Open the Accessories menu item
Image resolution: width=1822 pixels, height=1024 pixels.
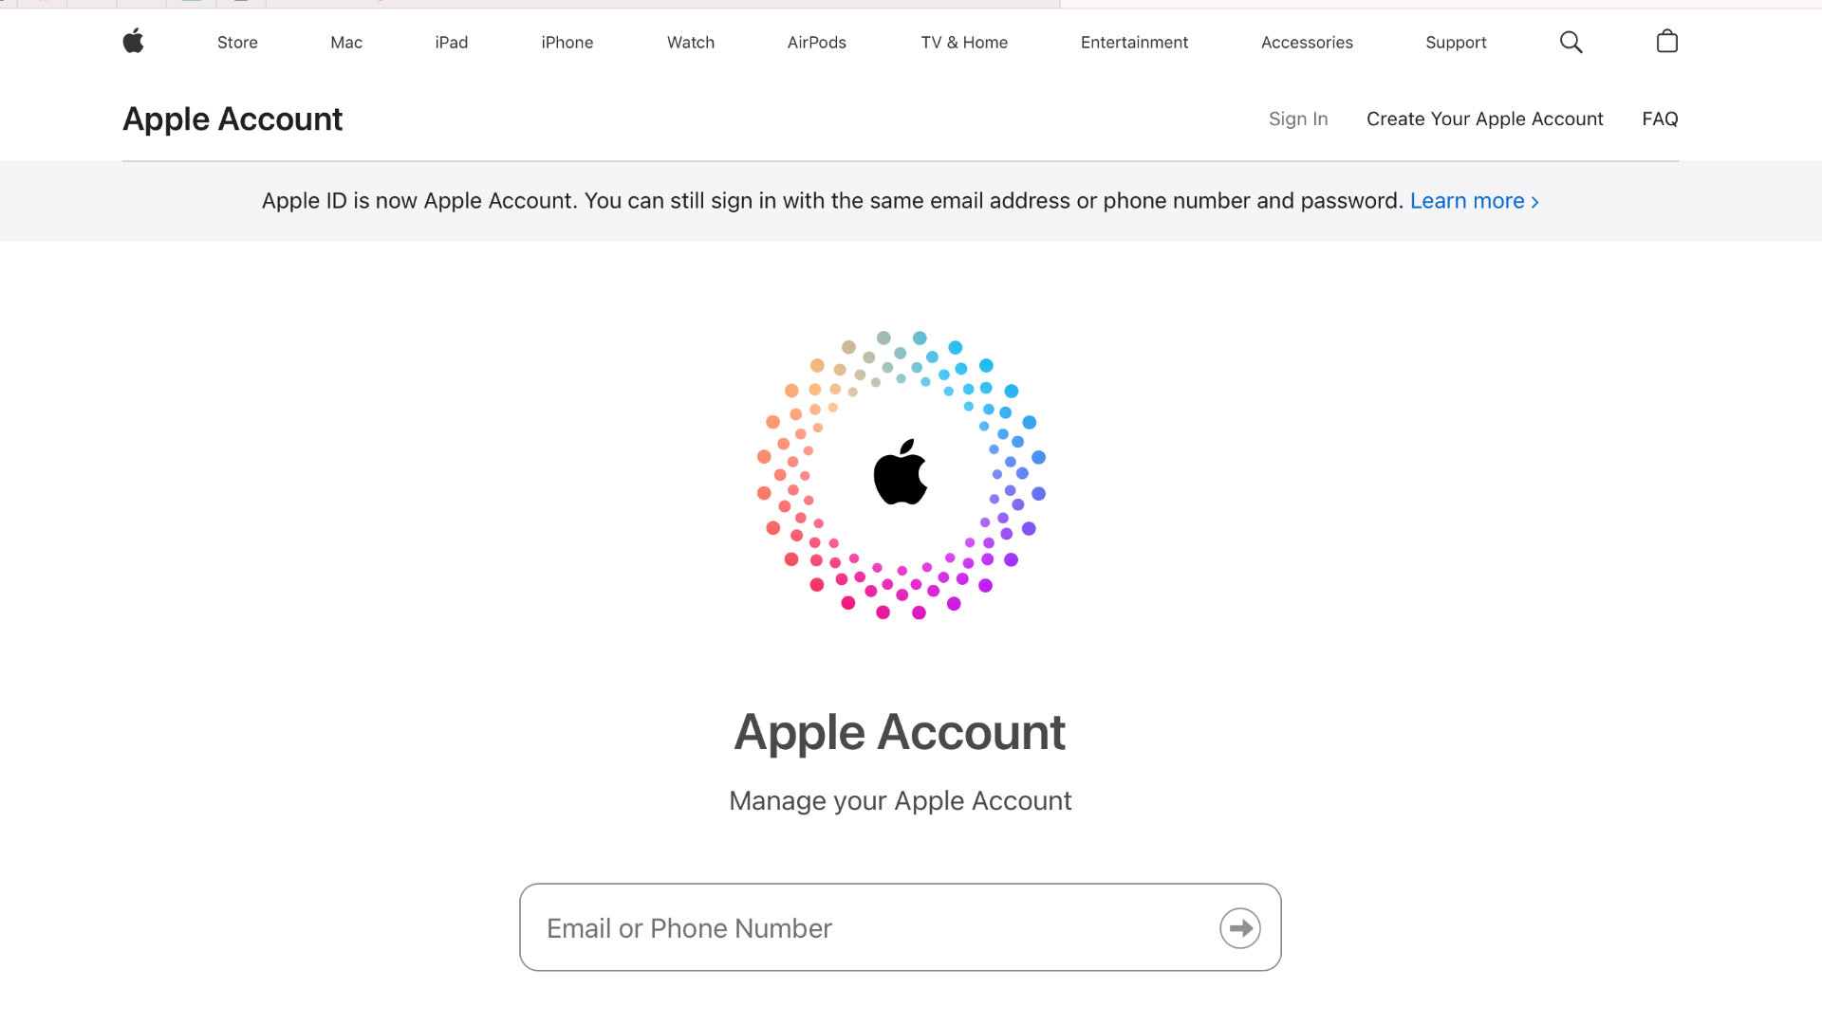(x=1307, y=43)
